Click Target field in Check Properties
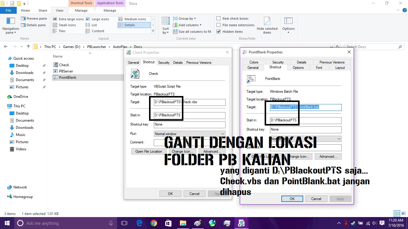This screenshot has height=229, width=408. [x=190, y=102]
